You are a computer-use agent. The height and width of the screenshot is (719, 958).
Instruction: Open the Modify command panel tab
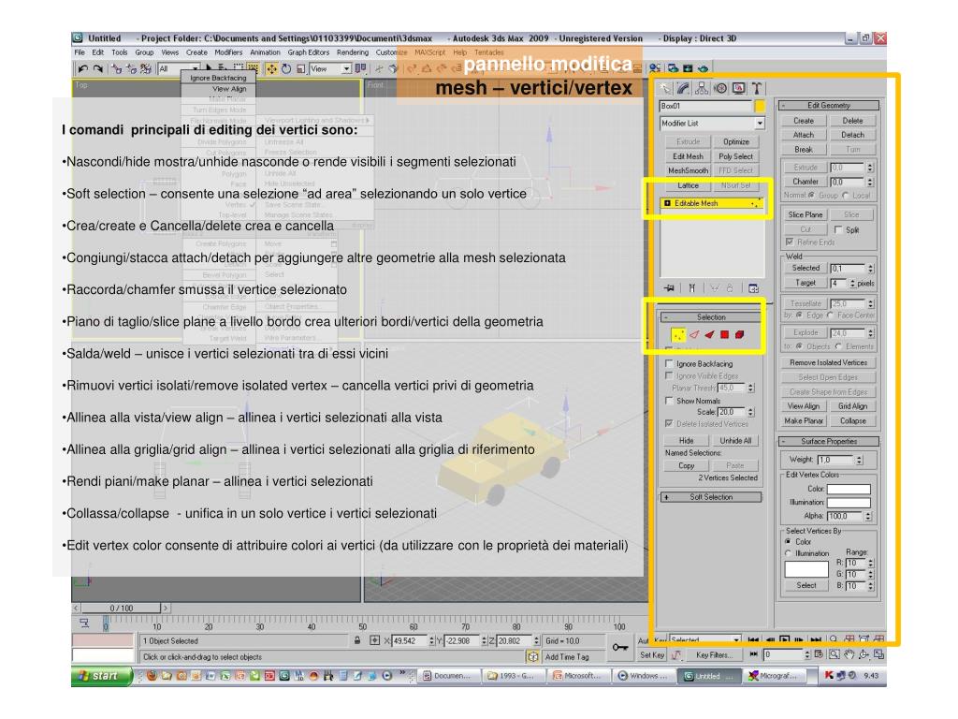683,89
